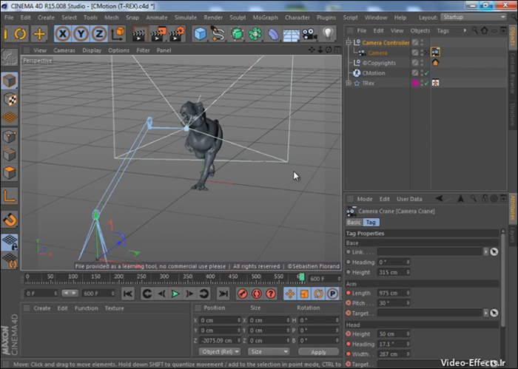Toggle the Y axis lock
This screenshot has width=518, height=369.
tap(81, 34)
